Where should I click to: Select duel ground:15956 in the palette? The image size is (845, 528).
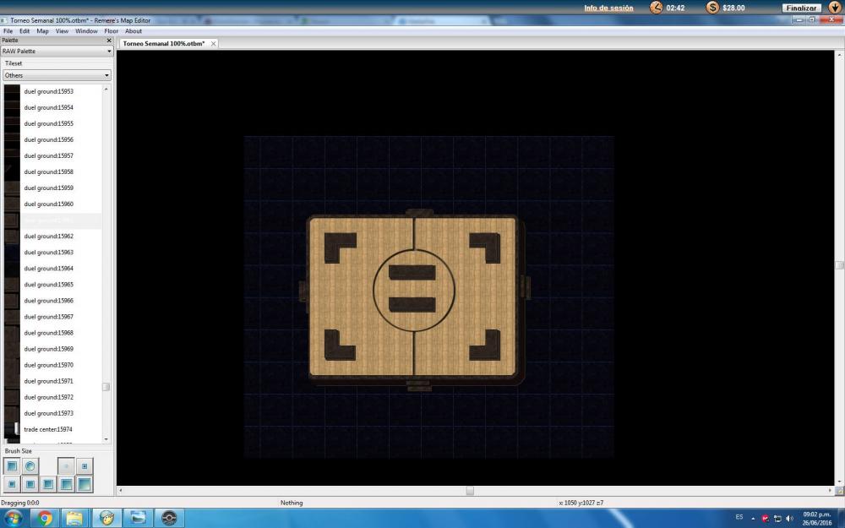point(52,140)
